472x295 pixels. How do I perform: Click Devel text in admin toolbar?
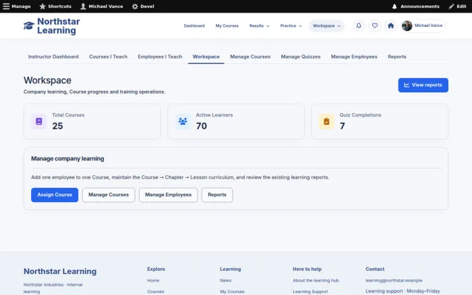click(147, 6)
